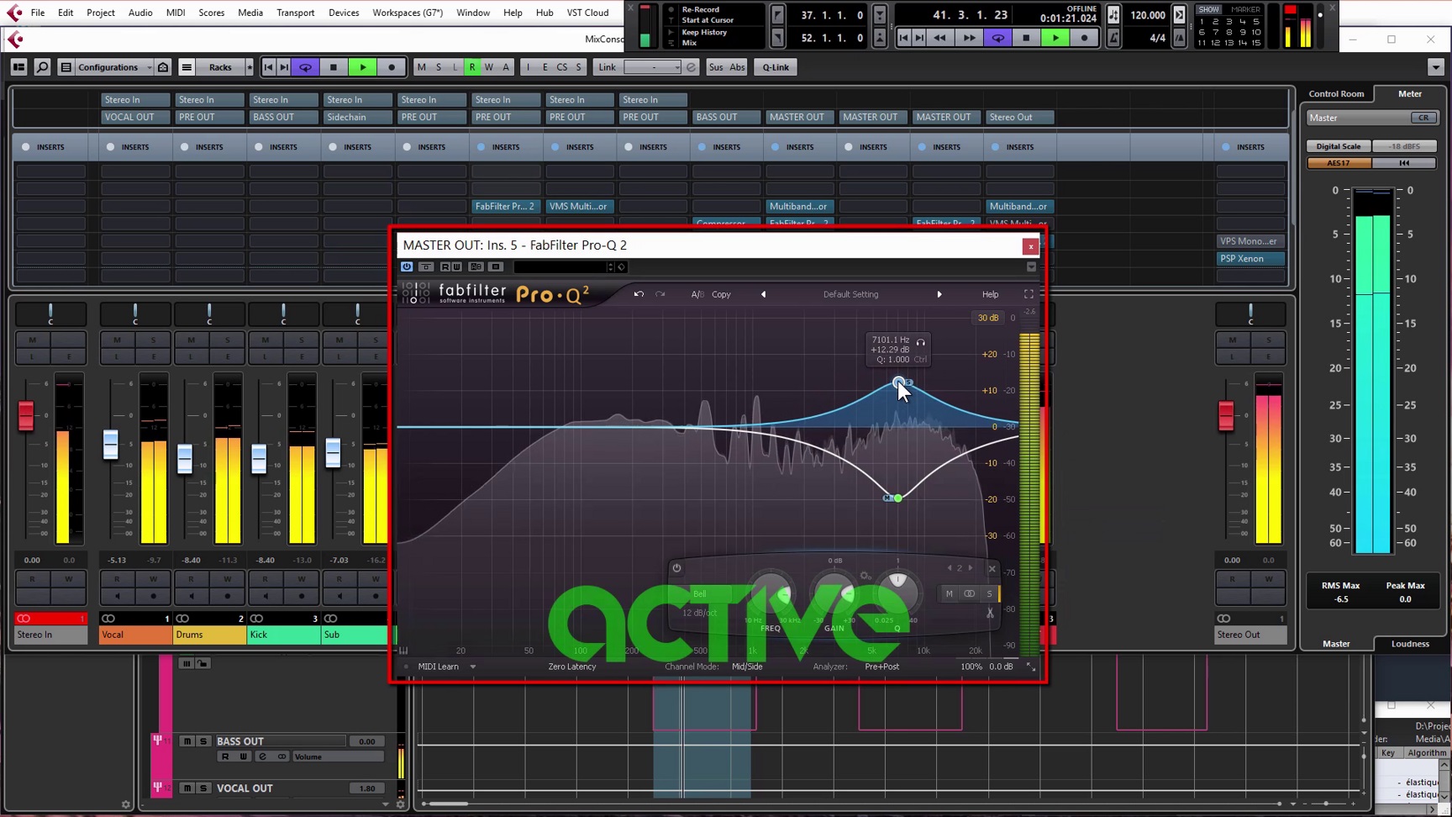Open the 12 dB/oct slope dropdown

point(699,613)
